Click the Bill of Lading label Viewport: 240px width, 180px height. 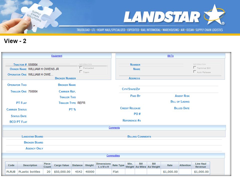pyautogui.click(x=180, y=102)
